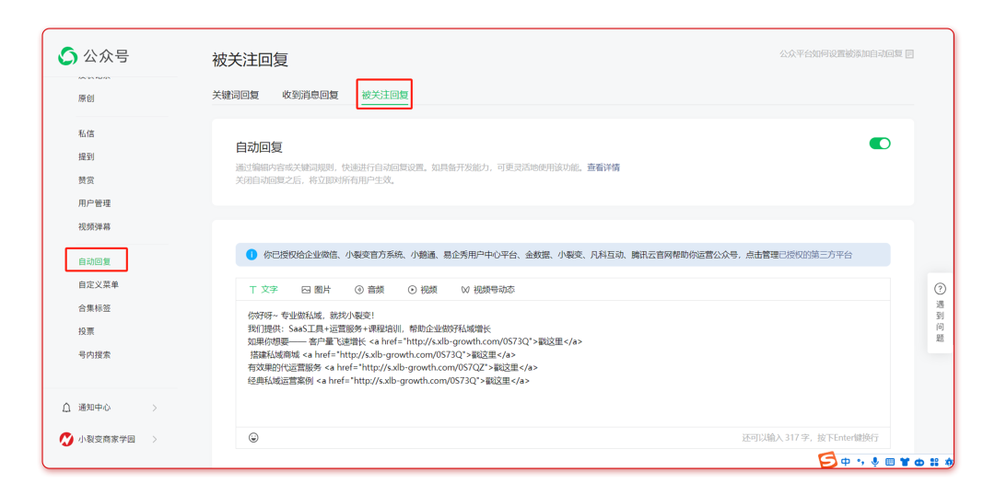Open the 查看详情 link
The image size is (995, 495).
pyautogui.click(x=603, y=167)
